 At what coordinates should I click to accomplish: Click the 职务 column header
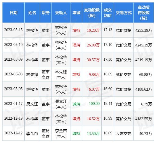coord(46,13)
